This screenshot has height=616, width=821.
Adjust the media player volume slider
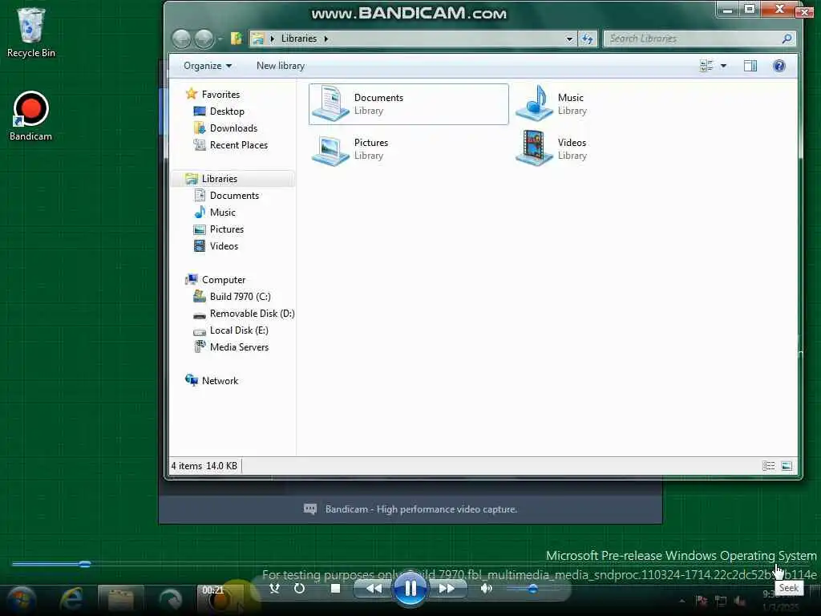[533, 589]
